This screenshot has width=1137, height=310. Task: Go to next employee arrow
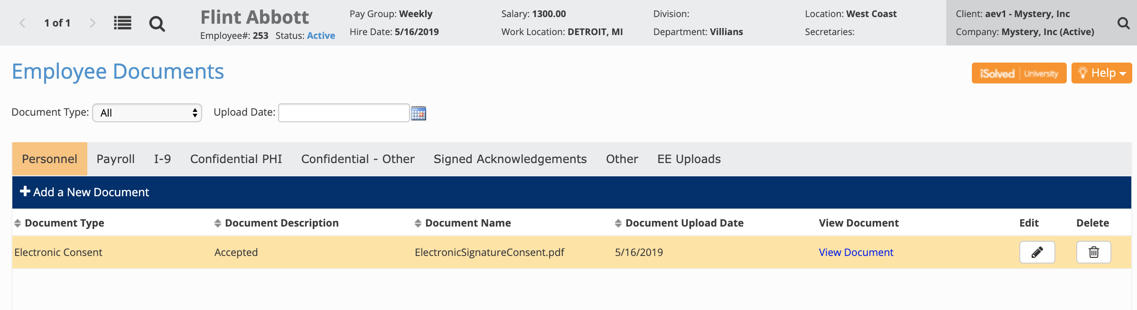pyautogui.click(x=93, y=23)
